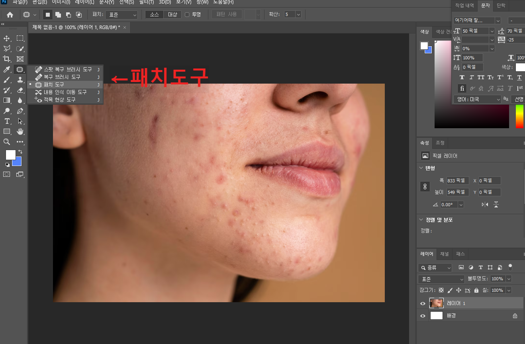Open the font family dropdown
The height and width of the screenshot is (344, 525).
click(498, 20)
